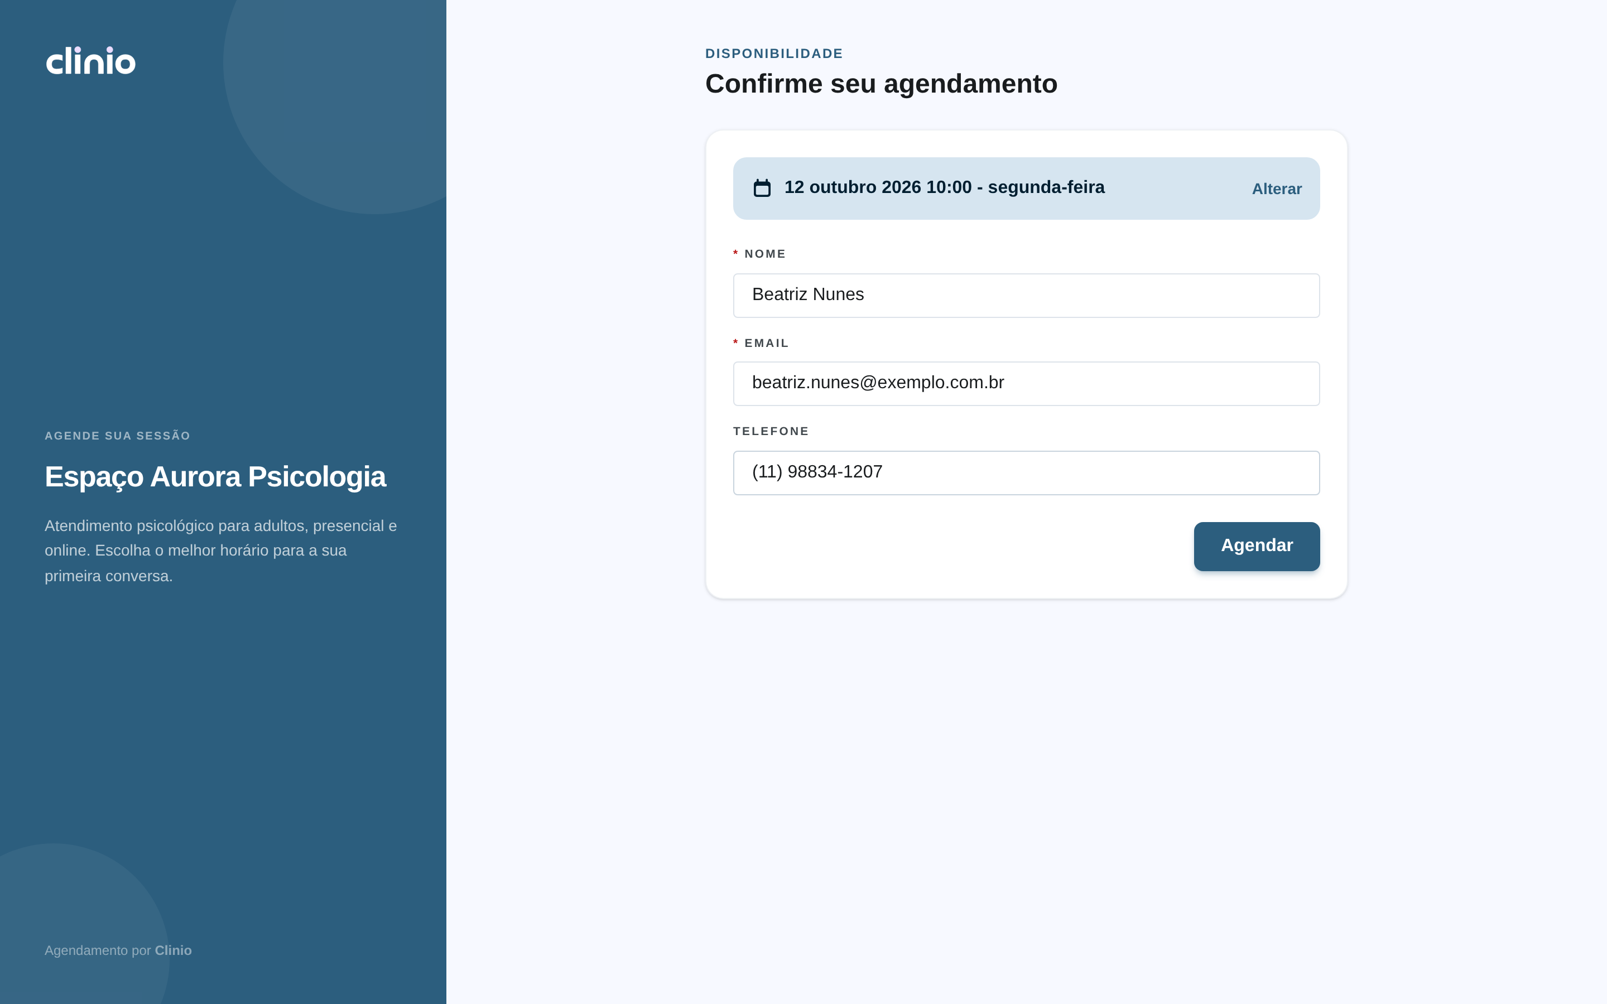Select the date text 12 outubro 2026 10:00
Image resolution: width=1607 pixels, height=1004 pixels.
(x=878, y=187)
